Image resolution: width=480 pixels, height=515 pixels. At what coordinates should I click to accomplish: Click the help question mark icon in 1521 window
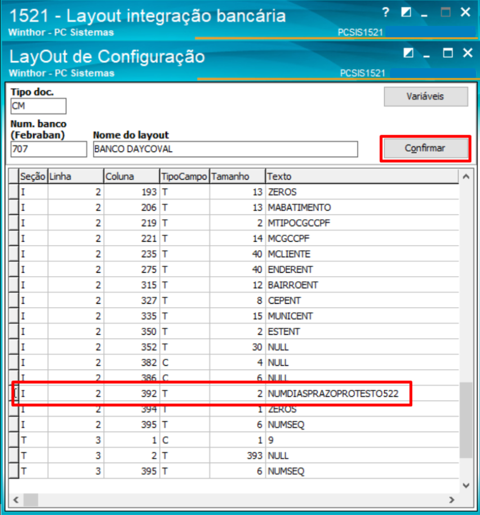coord(386,12)
